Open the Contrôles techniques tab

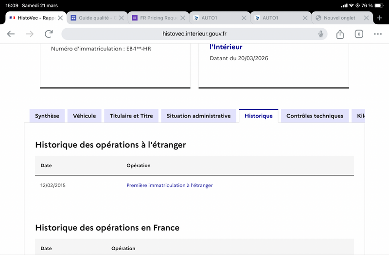pos(315,116)
